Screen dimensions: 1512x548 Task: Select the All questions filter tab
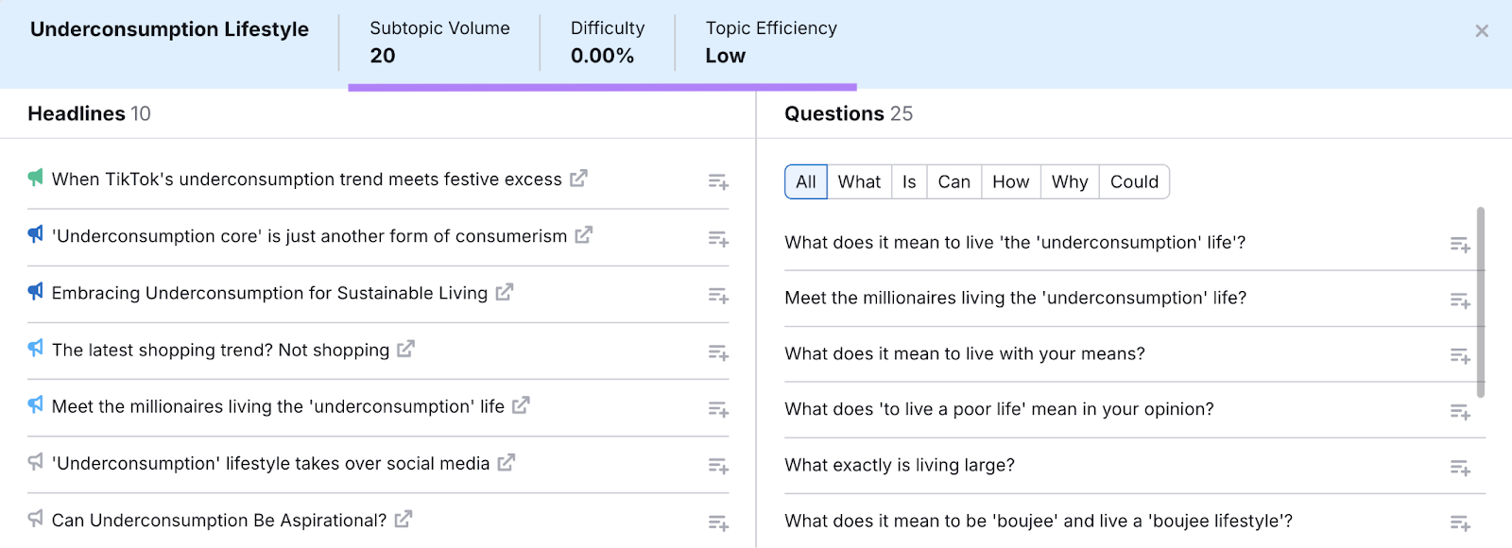pos(806,181)
